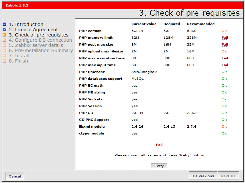Click the overall Fail result text

(159, 145)
